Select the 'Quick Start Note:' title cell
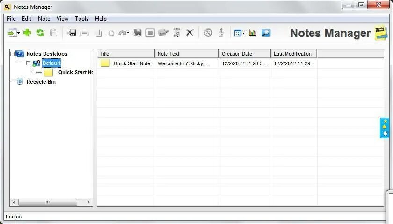Screen dimensions: 393x224 click(x=132, y=63)
